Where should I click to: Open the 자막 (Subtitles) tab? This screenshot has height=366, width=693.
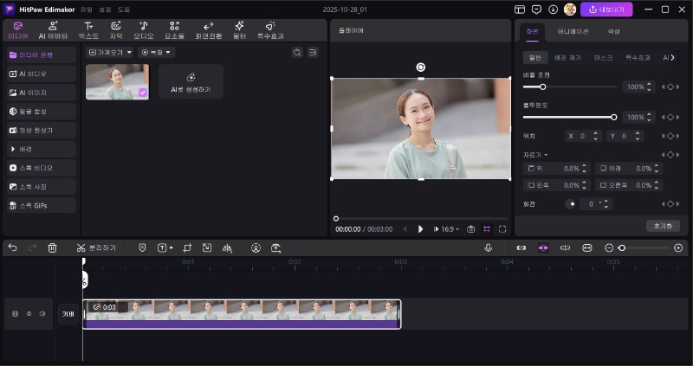116,30
